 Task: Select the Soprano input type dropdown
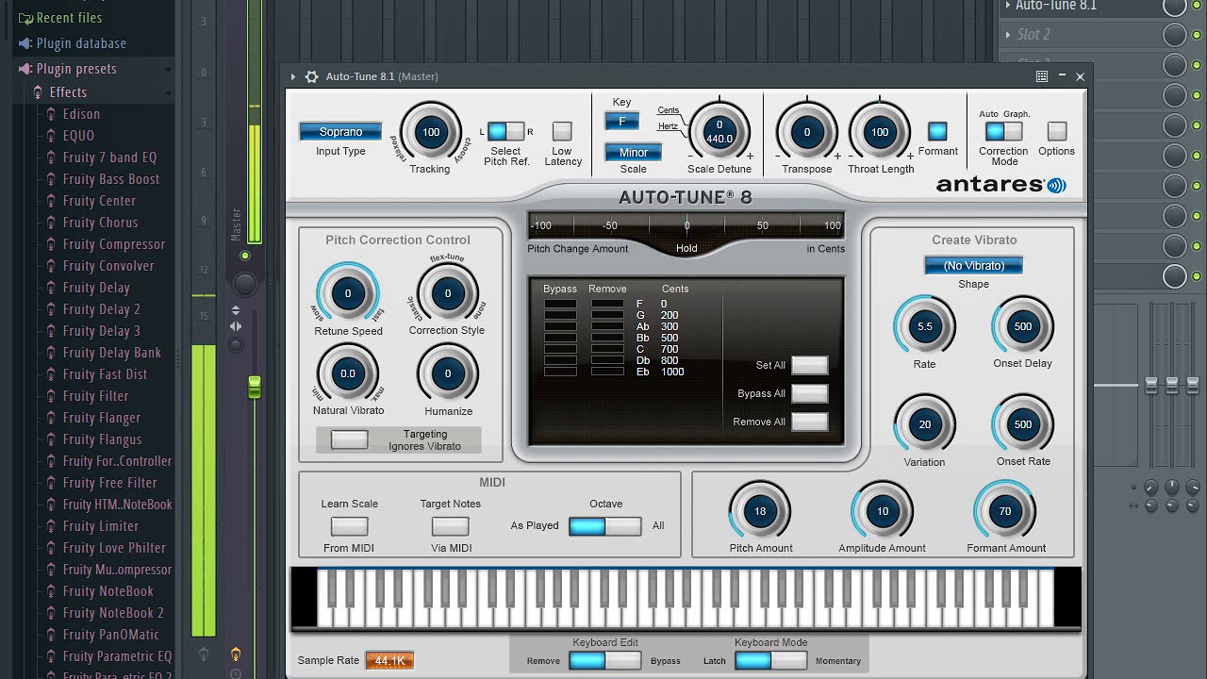tap(340, 132)
